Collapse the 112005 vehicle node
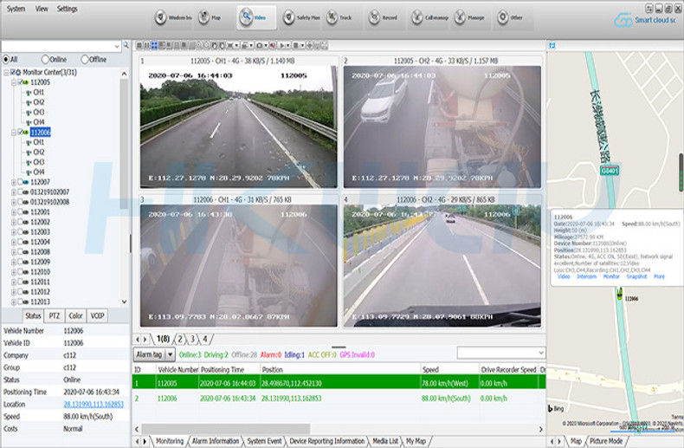This screenshot has height=448, width=684. (14, 82)
